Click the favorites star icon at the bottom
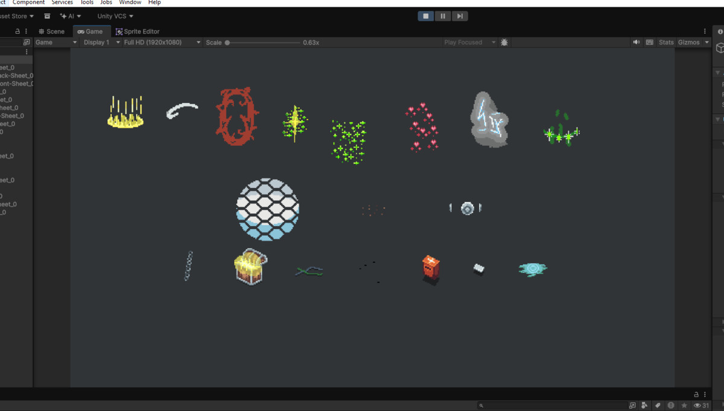 [x=684, y=406]
